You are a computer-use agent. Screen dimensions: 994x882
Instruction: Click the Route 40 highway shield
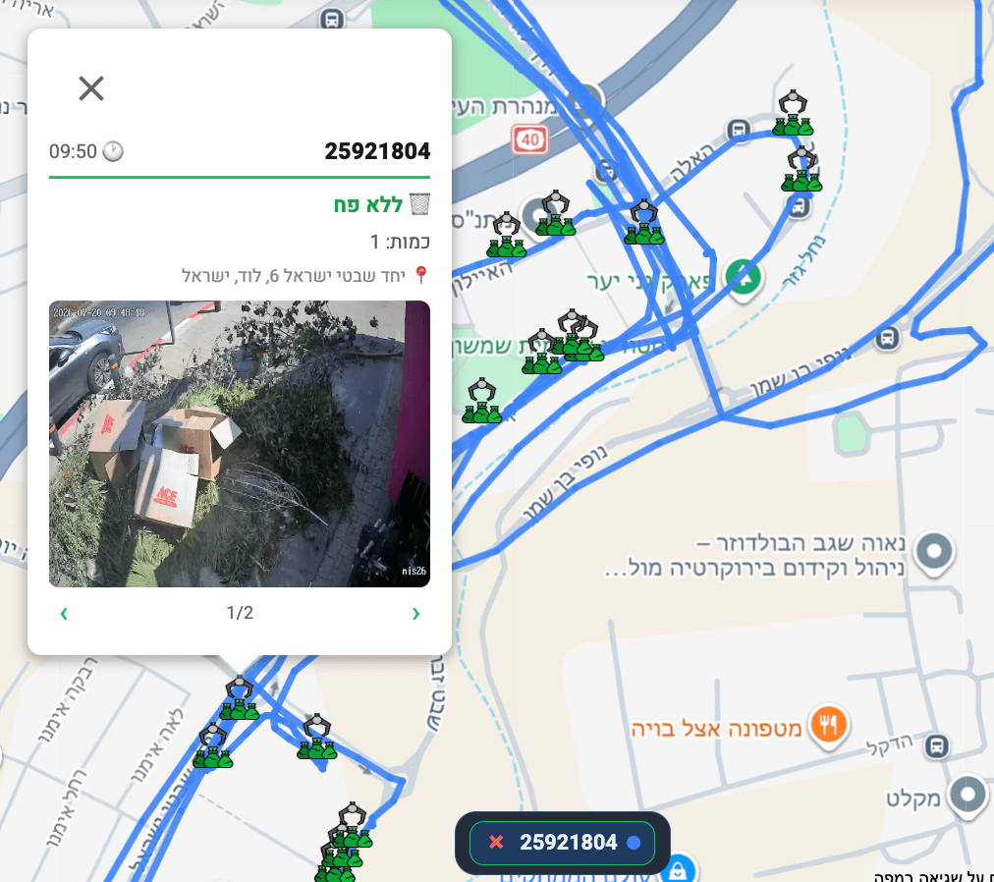530,139
